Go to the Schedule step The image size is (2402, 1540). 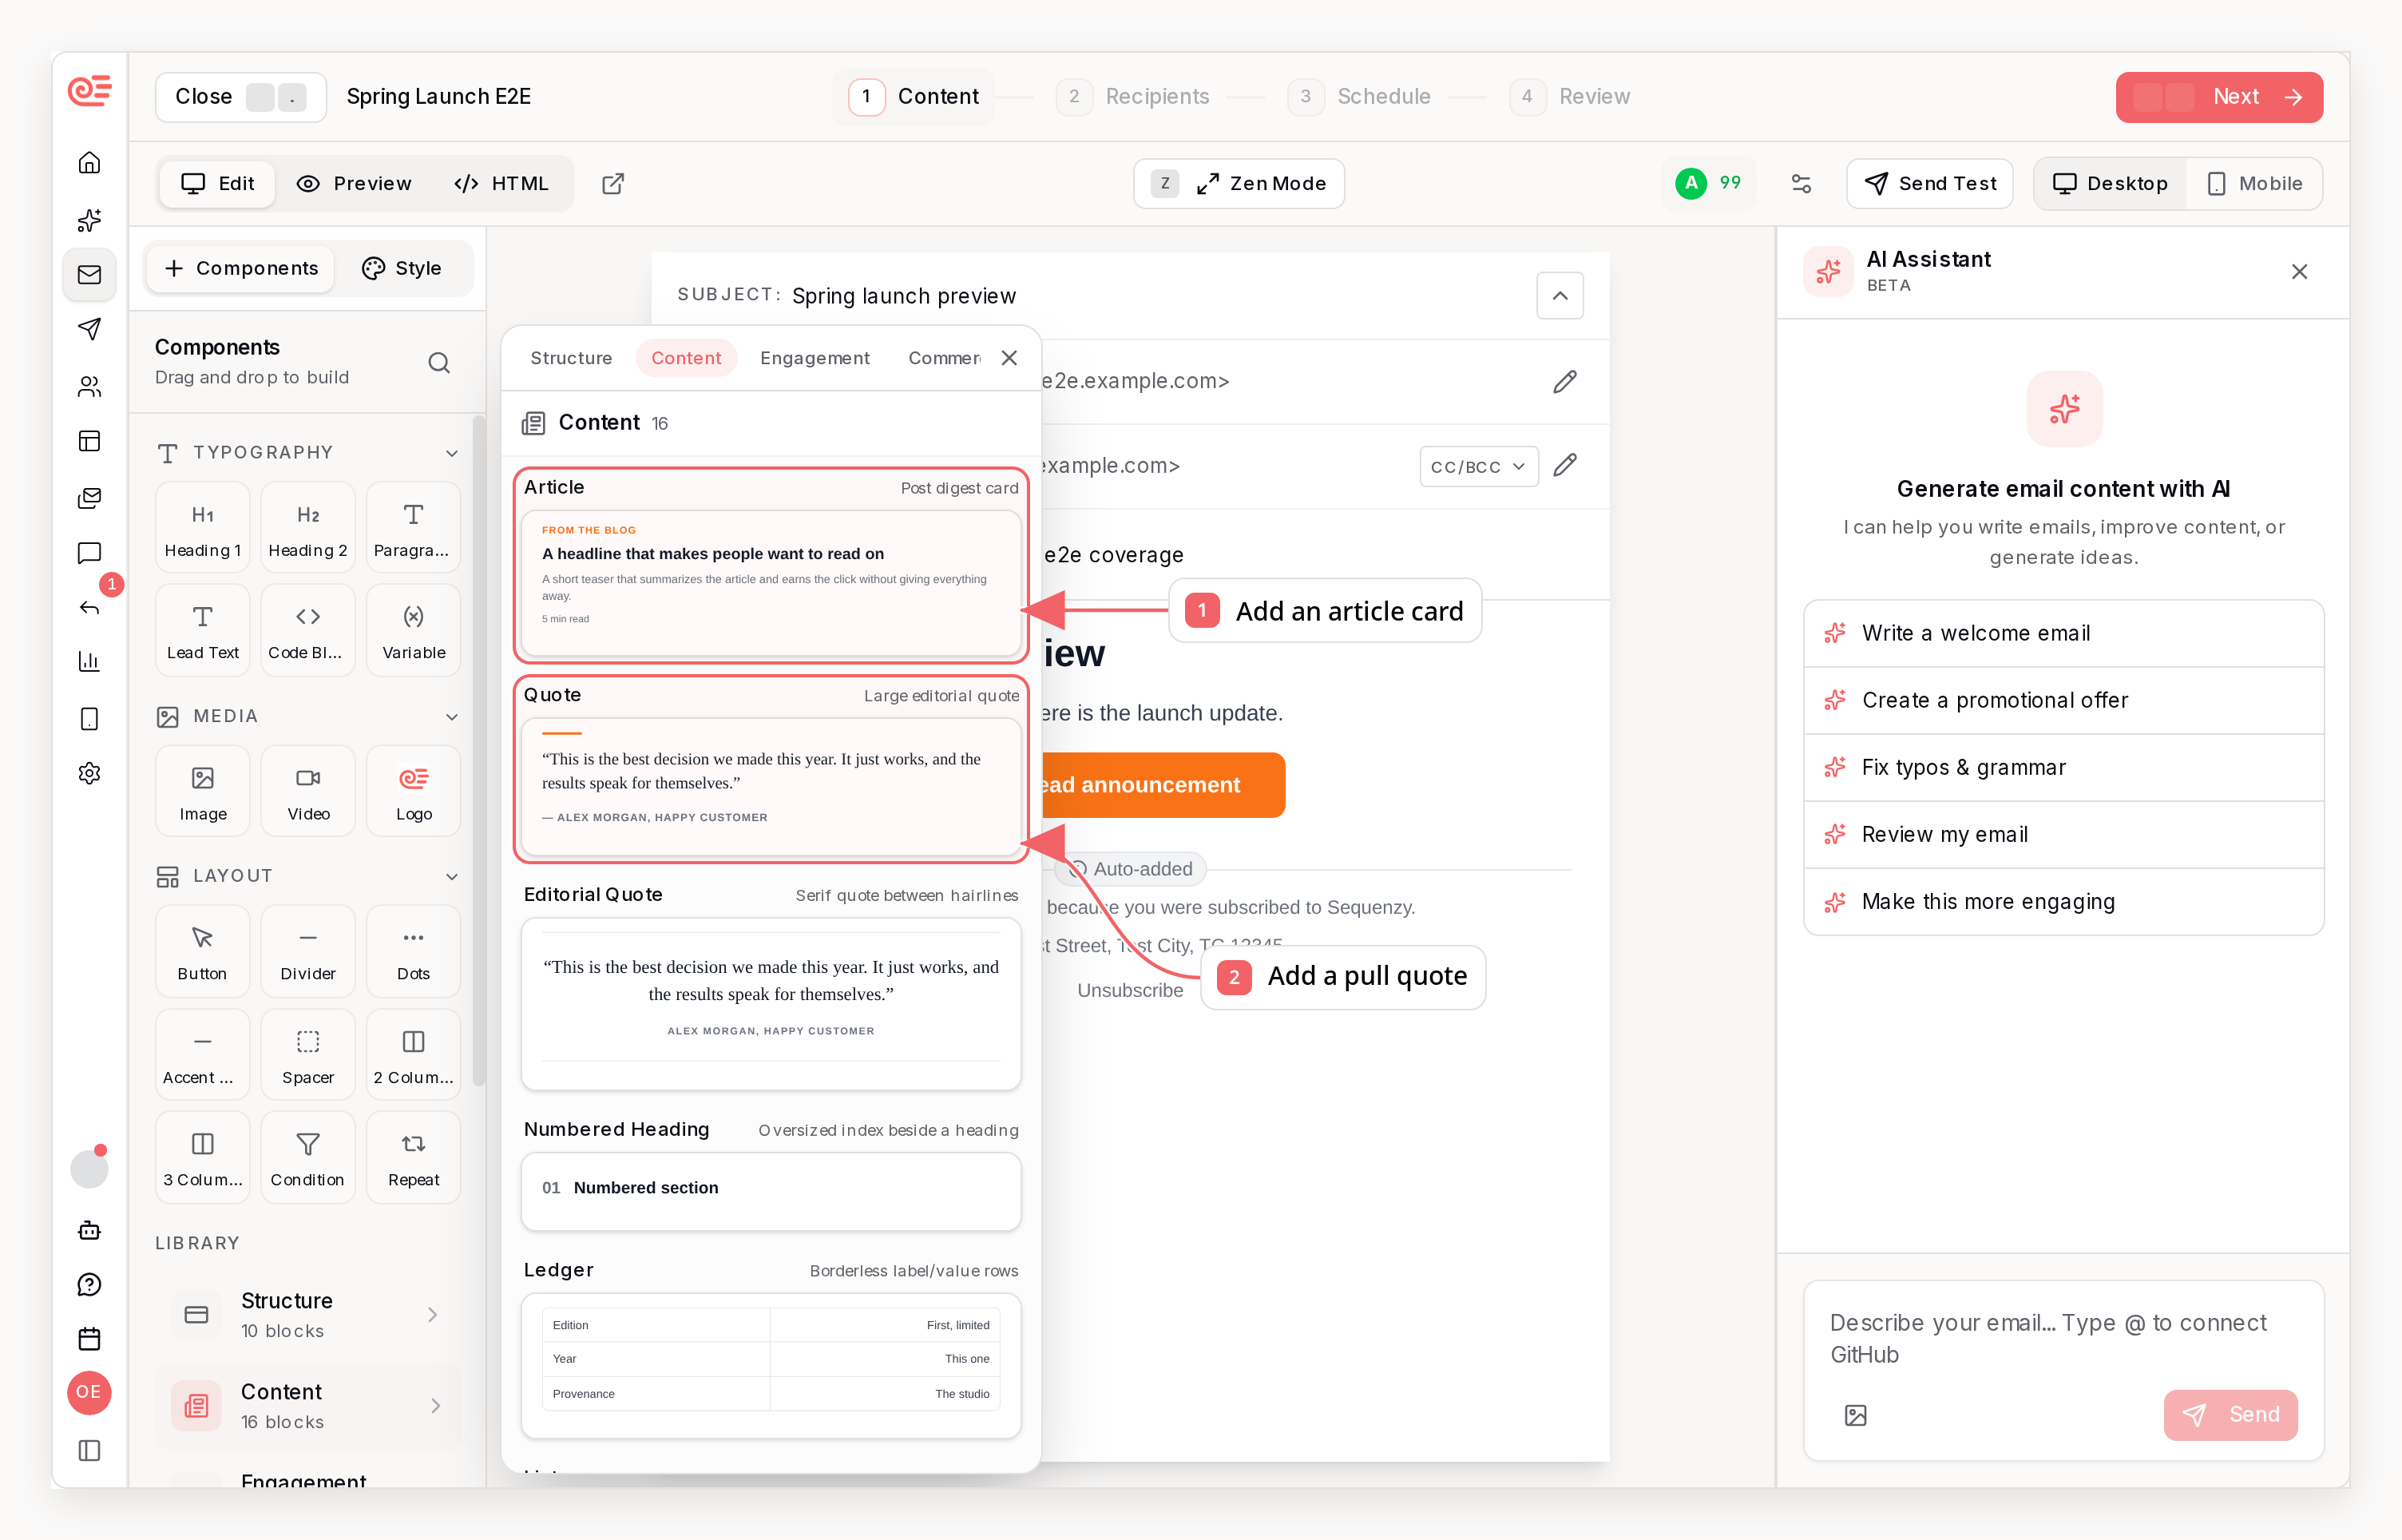click(1361, 96)
